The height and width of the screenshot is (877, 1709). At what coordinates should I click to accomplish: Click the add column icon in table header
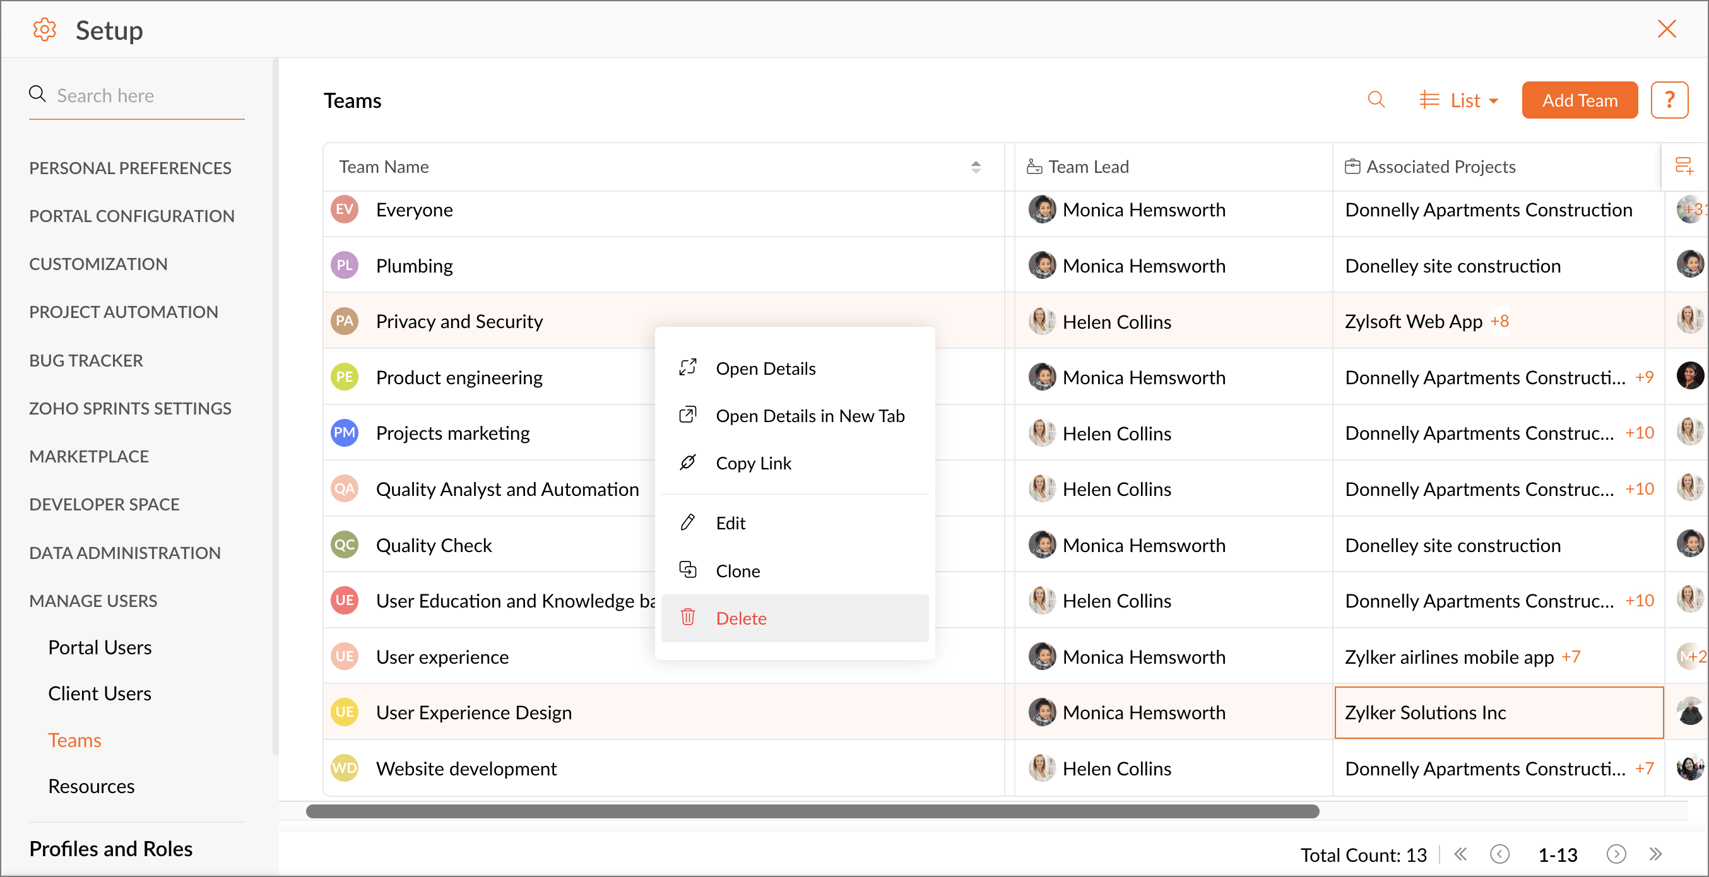click(x=1684, y=166)
